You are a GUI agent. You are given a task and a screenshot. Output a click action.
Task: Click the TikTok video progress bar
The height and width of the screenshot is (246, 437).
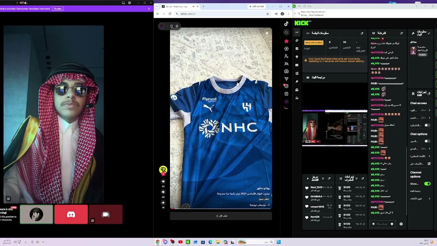(x=221, y=208)
